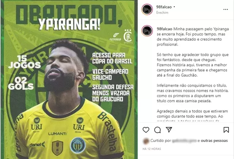Viewport: 234px width, 159px height.
Task: Open comments with the speech bubble icon
Action: click(x=157, y=130)
